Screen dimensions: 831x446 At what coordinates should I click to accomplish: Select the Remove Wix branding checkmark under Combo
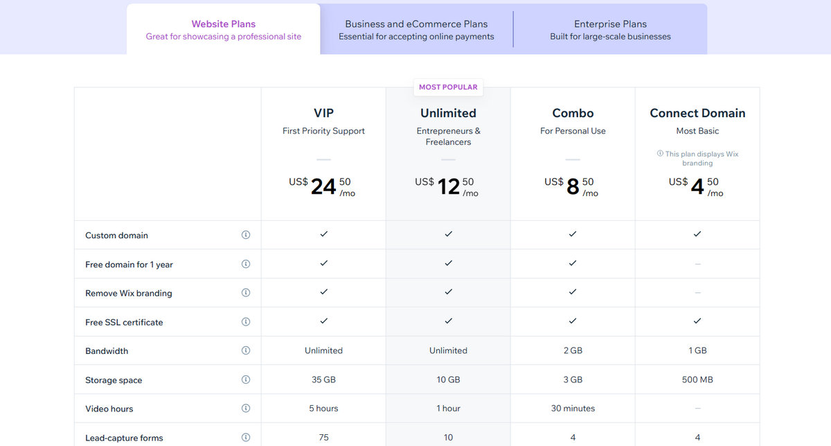click(573, 292)
